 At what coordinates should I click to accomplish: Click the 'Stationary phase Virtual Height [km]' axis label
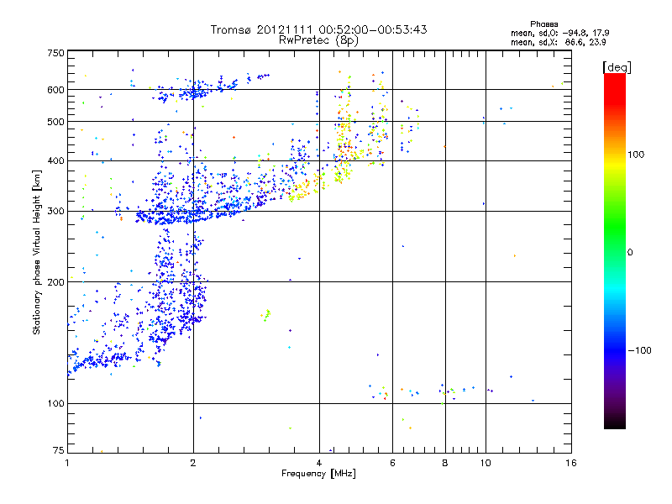(36, 253)
